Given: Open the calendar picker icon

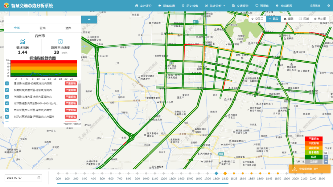Looking at the screenshot, I should pyautogui.click(x=39, y=178).
